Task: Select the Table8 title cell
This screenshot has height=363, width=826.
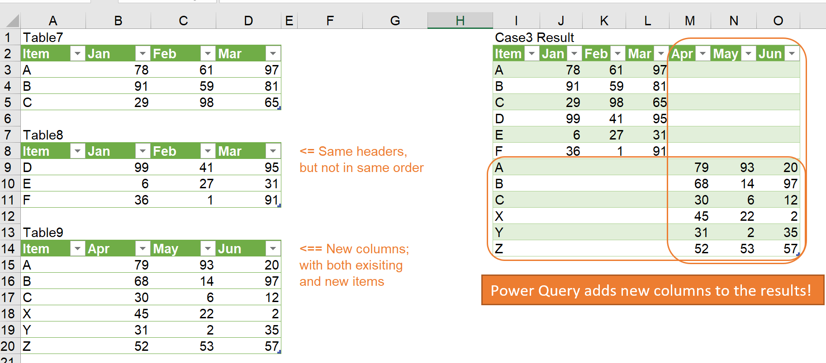Action: coord(43,135)
